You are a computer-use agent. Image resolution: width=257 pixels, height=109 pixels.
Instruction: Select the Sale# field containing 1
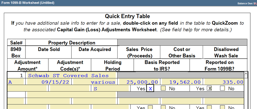(x=16, y=76)
